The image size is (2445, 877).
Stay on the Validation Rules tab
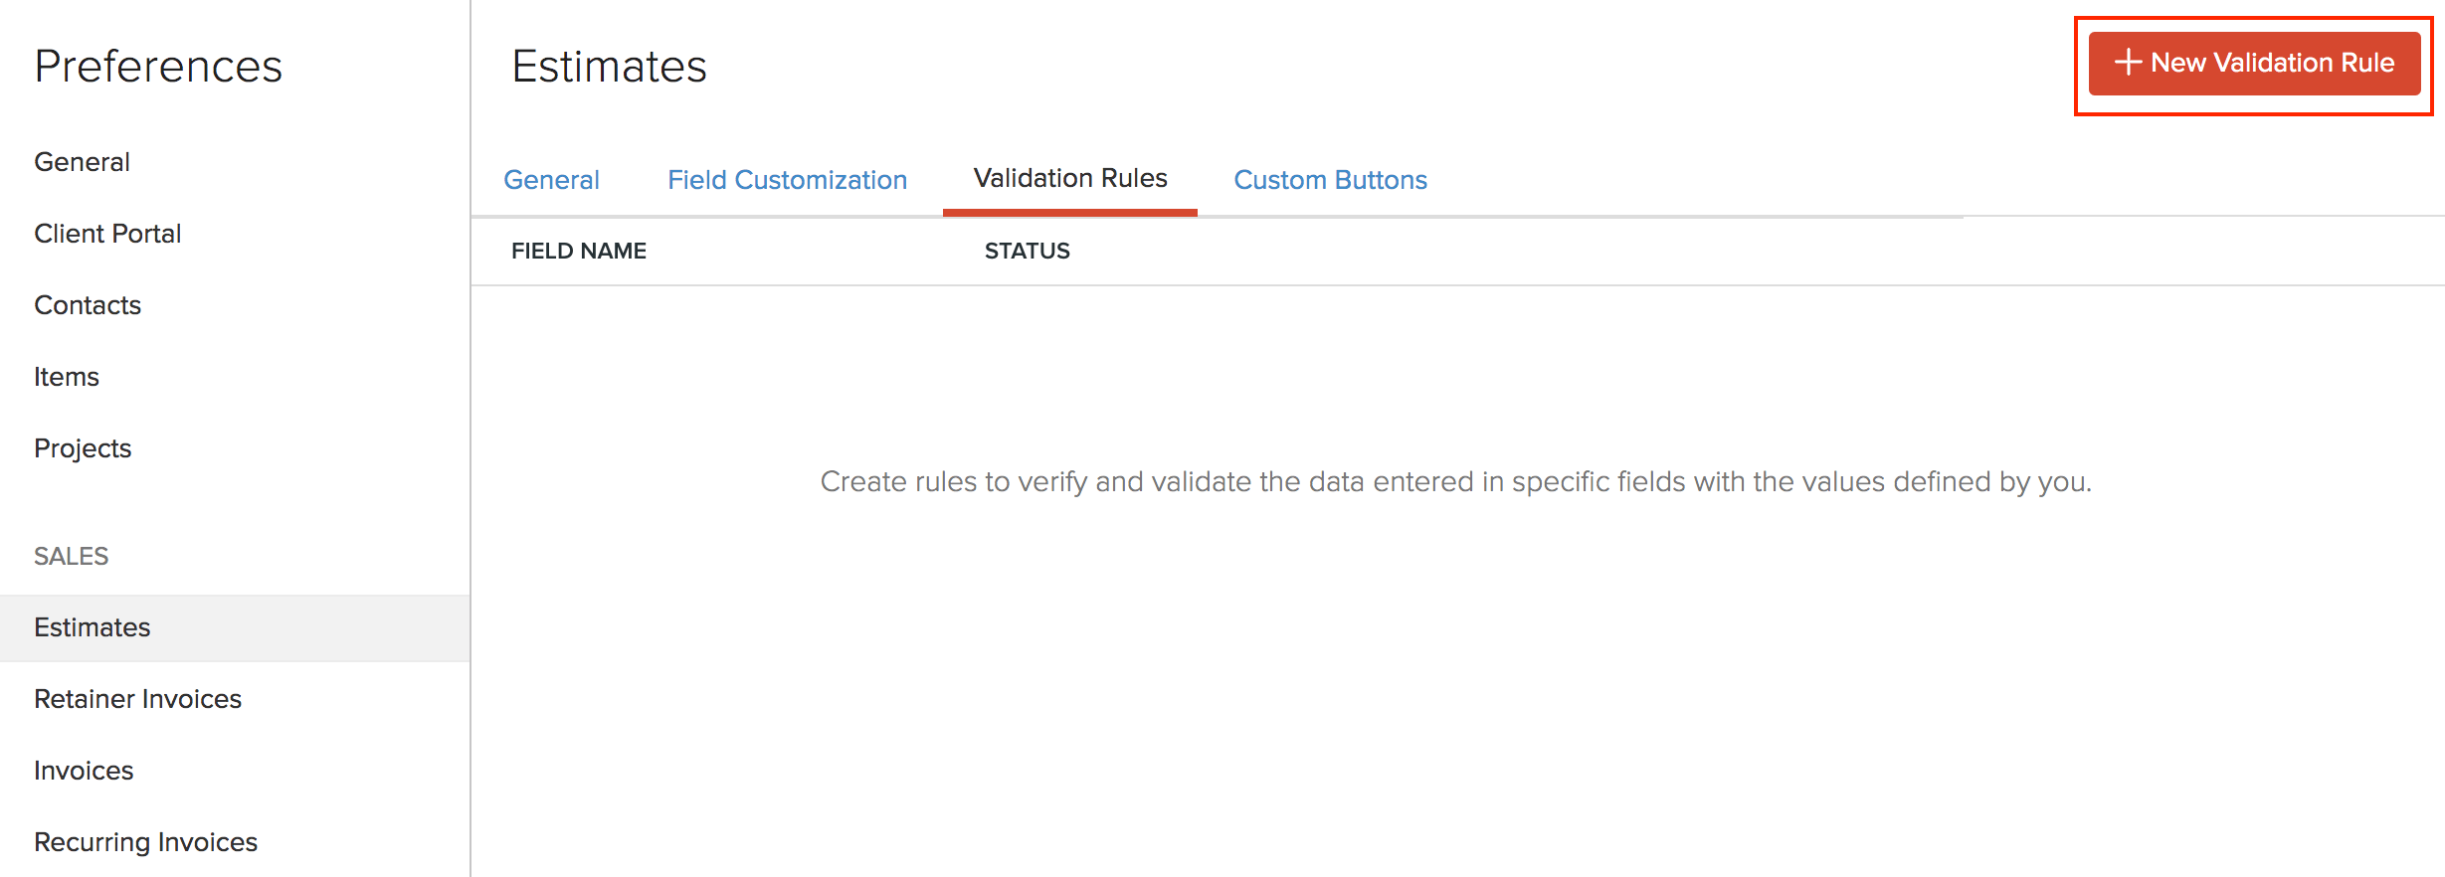point(1069,179)
